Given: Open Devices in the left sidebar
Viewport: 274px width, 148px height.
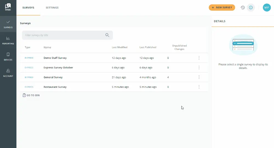Looking at the screenshot, I should (8, 57).
